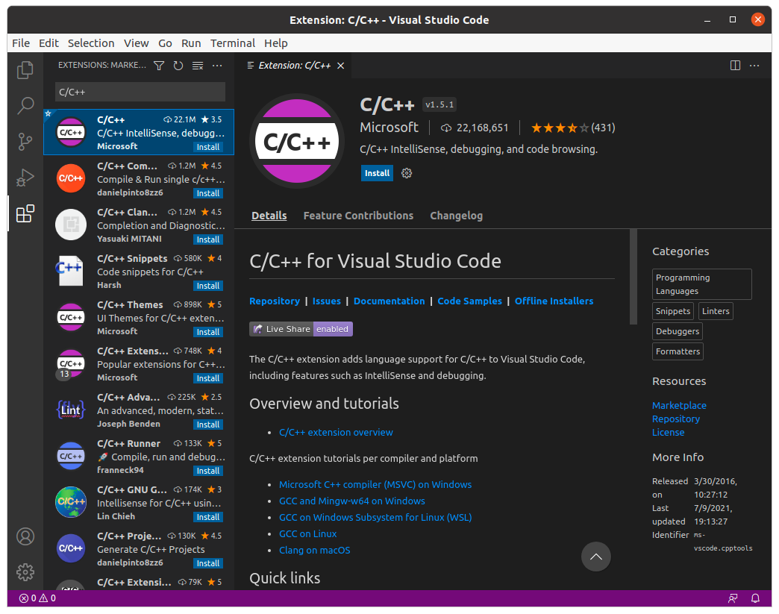Viewport: 779px width, 614px height.
Task: Install the C/C++ Extension Pack by Microsoft
Action: 208,378
